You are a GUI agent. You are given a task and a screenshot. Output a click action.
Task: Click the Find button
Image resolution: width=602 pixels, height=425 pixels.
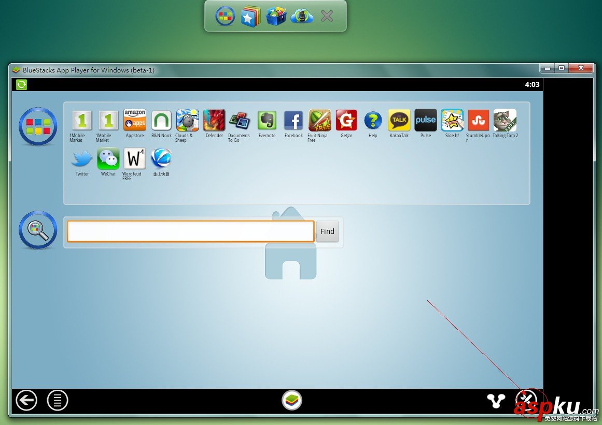pos(327,231)
